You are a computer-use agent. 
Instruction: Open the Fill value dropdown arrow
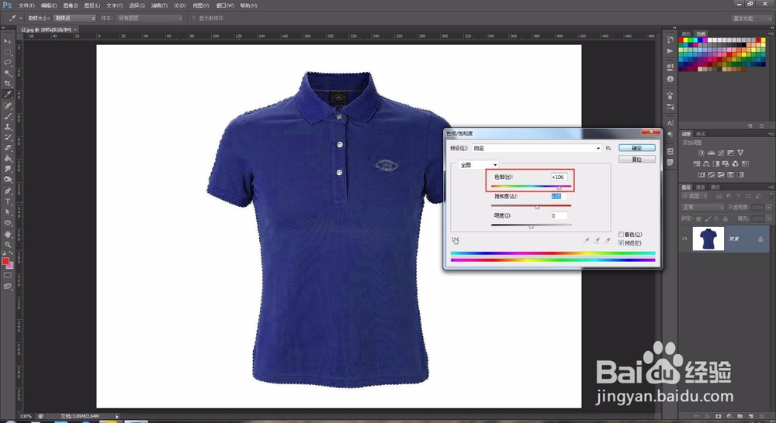coord(770,218)
